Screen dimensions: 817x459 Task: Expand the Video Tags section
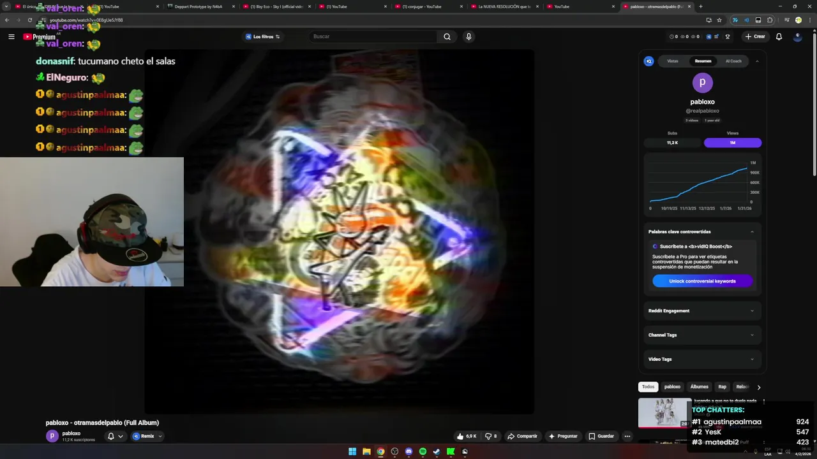(702, 359)
